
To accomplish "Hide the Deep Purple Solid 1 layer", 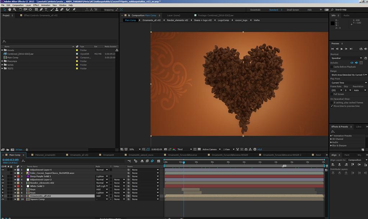I will (3, 176).
